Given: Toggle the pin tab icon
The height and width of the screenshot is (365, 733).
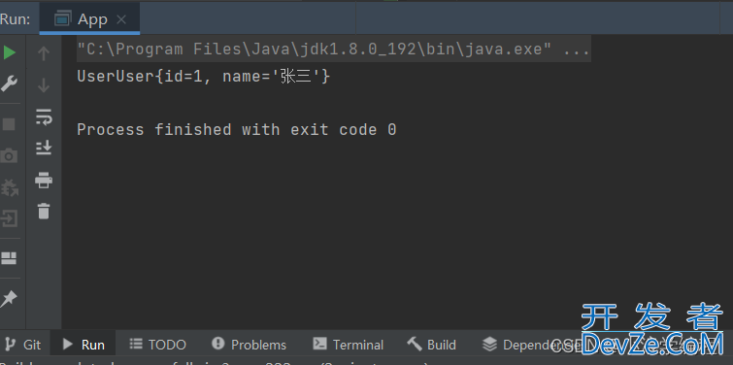Looking at the screenshot, I should coord(9,299).
